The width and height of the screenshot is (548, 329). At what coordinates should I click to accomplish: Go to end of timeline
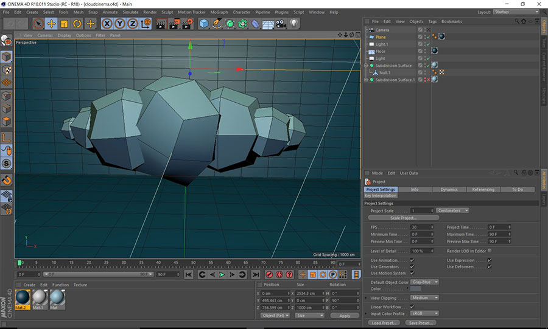256,275
